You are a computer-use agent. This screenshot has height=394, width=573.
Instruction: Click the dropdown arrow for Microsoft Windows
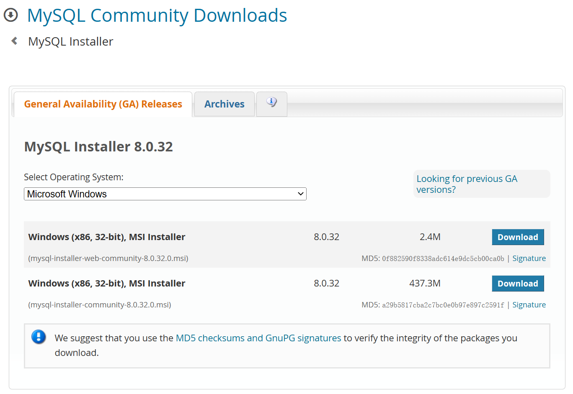point(300,194)
